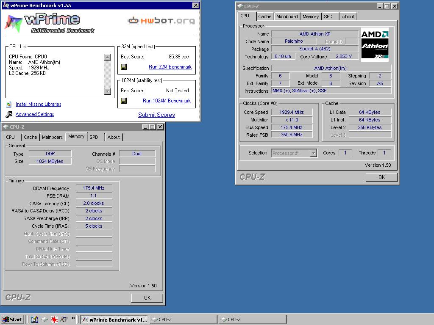Click OK in CPU-Z processor window
This screenshot has width=434, height=325.
381,177
